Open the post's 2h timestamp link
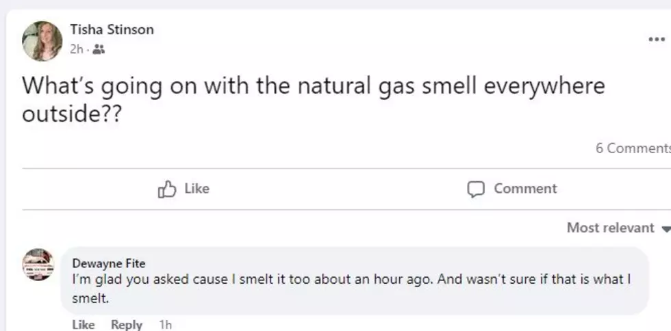Screen dimensions: 671x331 pos(76,50)
